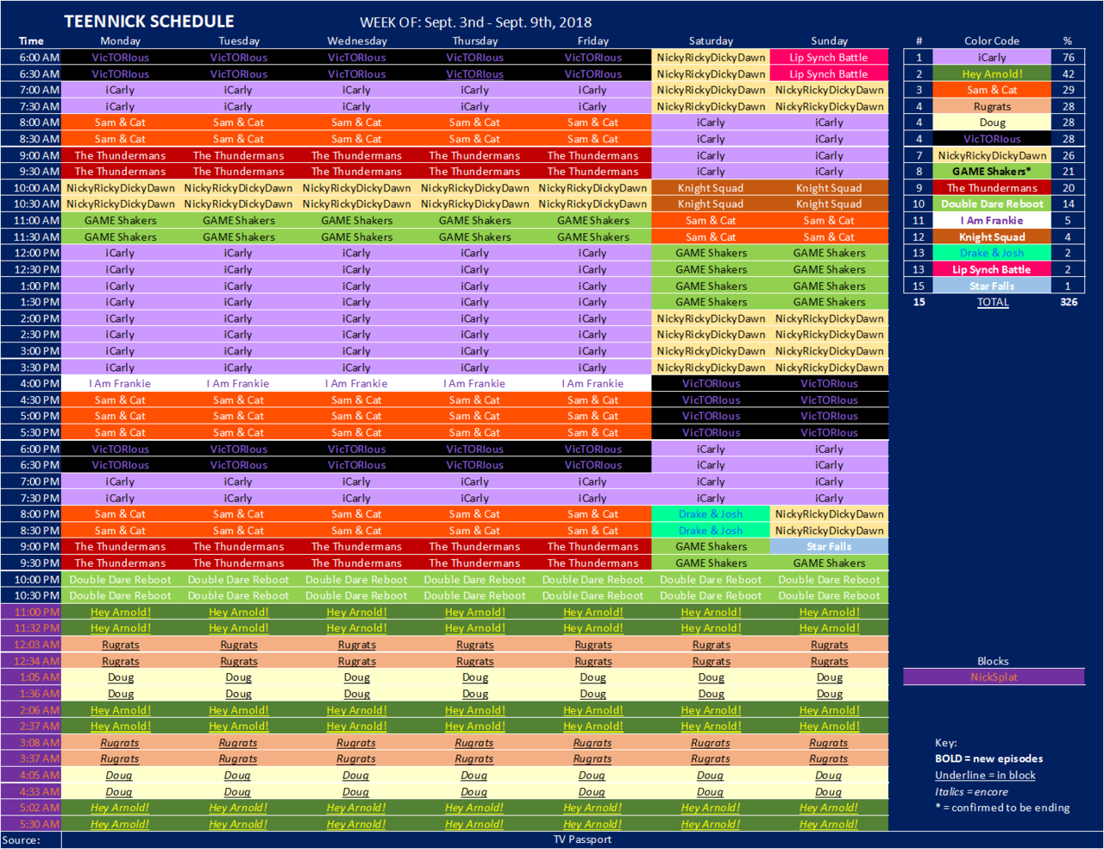Select the Sunday column header
The image size is (1104, 849).
tap(829, 41)
